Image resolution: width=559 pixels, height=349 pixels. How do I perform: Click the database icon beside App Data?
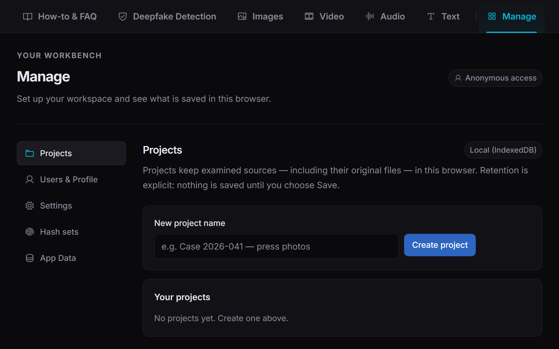[30, 258]
